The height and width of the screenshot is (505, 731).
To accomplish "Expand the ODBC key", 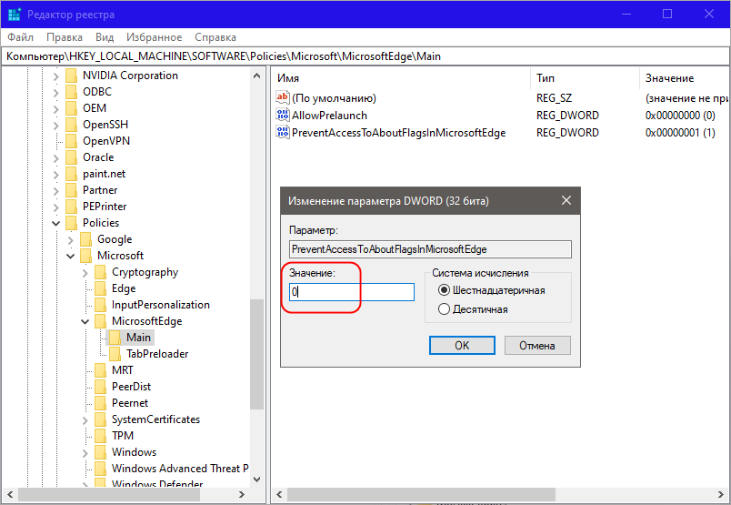I will [56, 93].
